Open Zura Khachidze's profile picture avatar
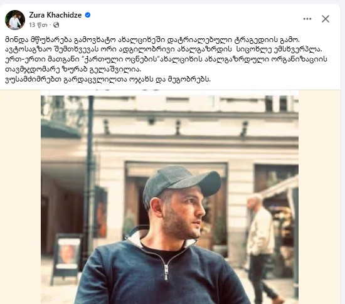 tap(15, 20)
